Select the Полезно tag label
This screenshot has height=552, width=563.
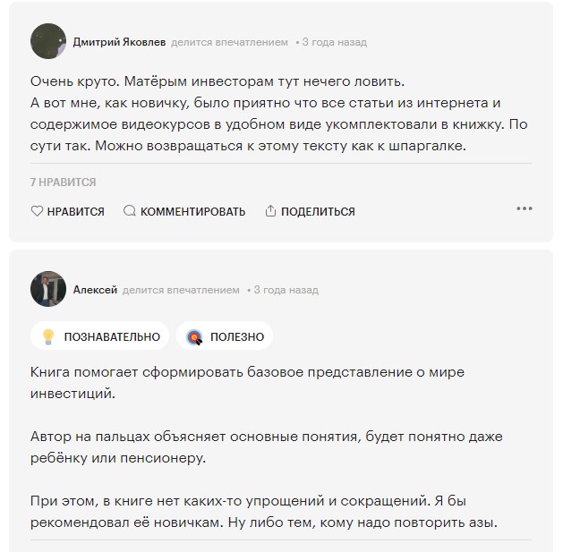tap(237, 337)
